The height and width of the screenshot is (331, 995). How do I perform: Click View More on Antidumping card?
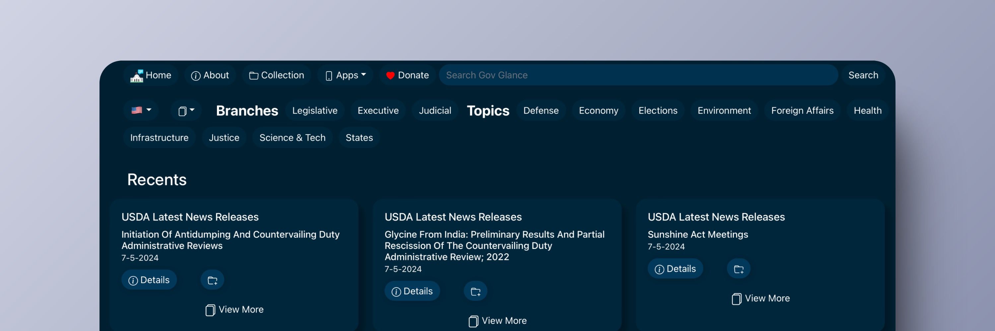click(x=234, y=309)
